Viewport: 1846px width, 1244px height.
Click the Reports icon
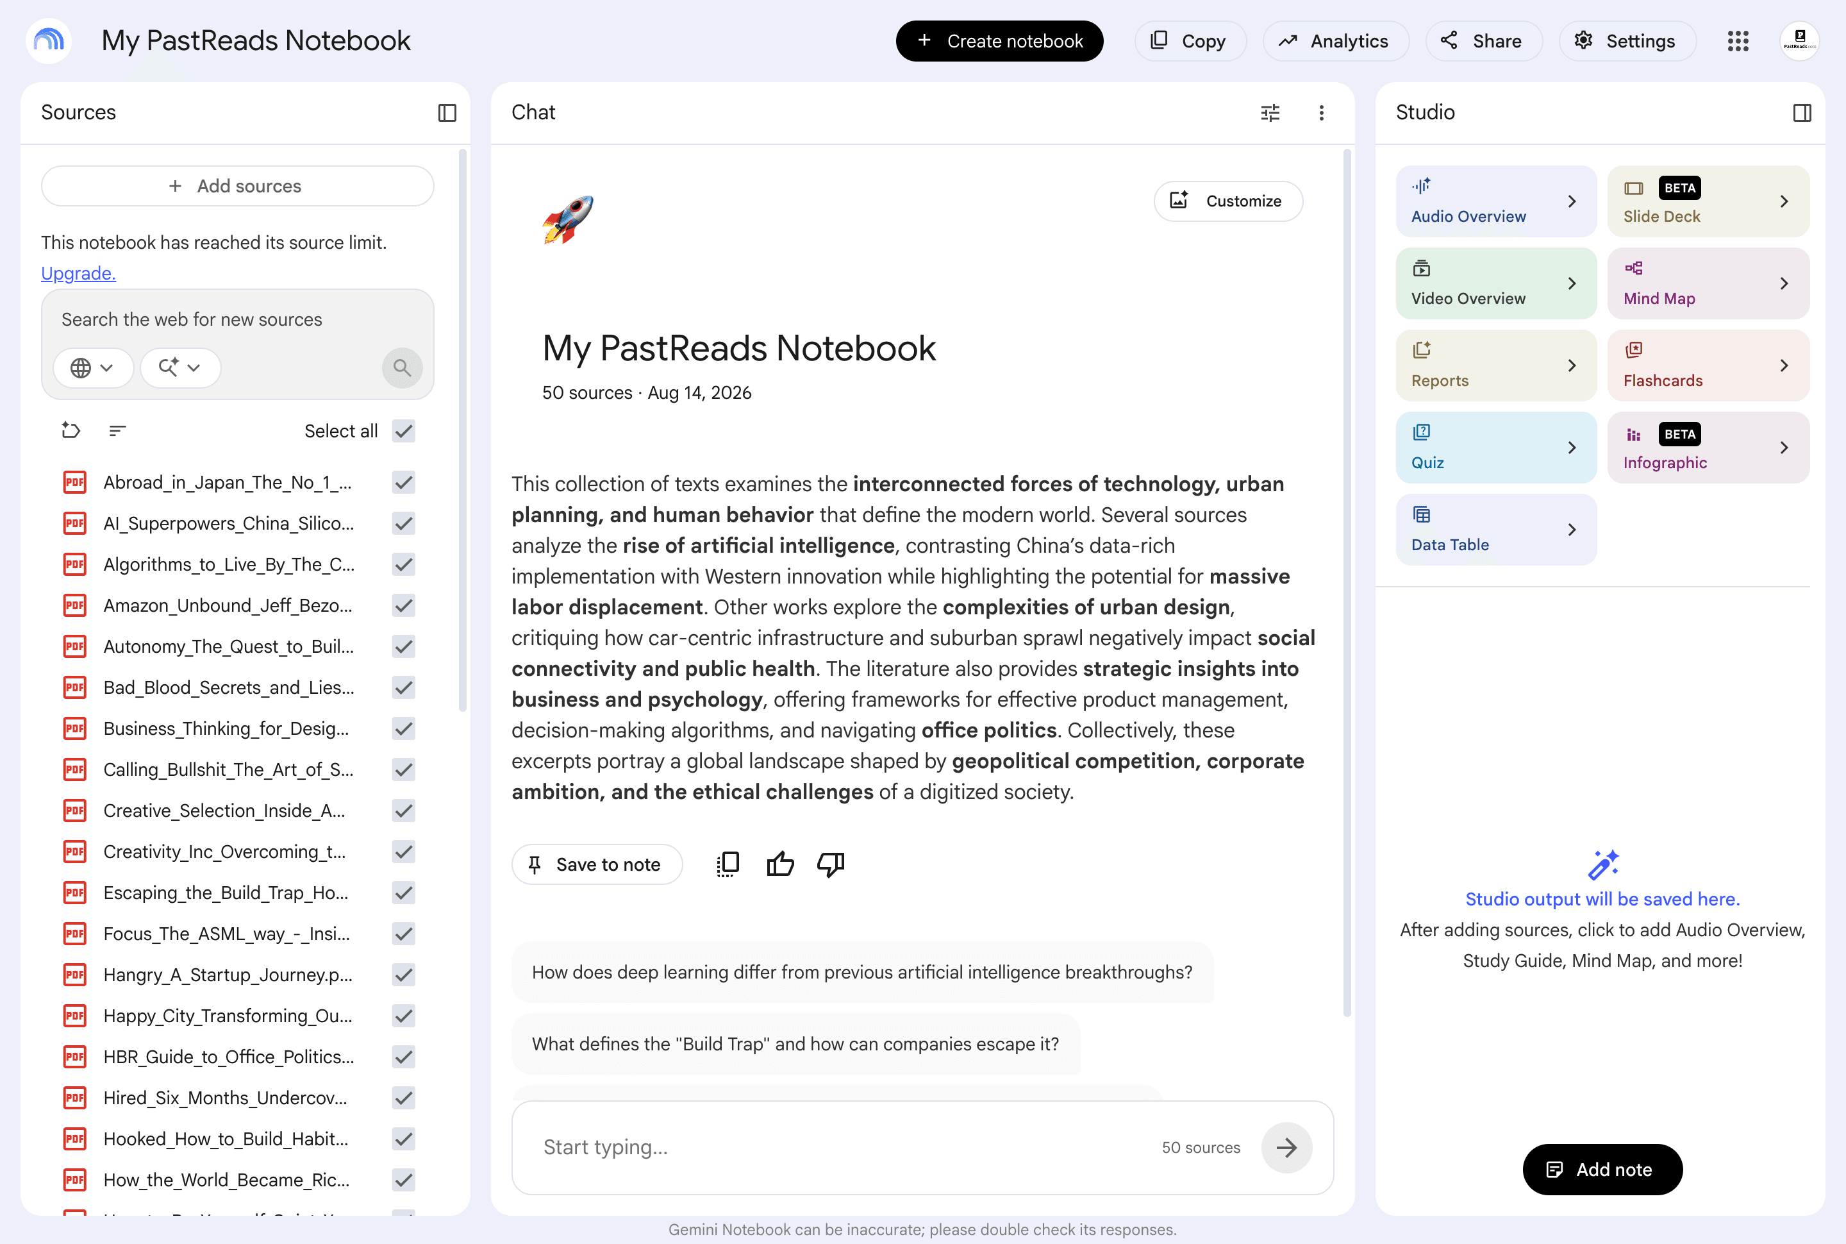(1421, 350)
